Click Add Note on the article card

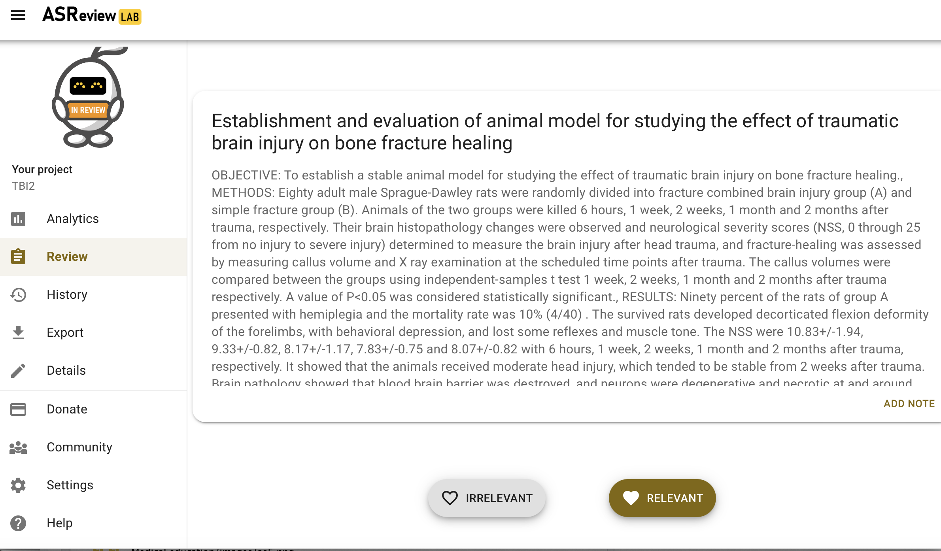(x=909, y=404)
